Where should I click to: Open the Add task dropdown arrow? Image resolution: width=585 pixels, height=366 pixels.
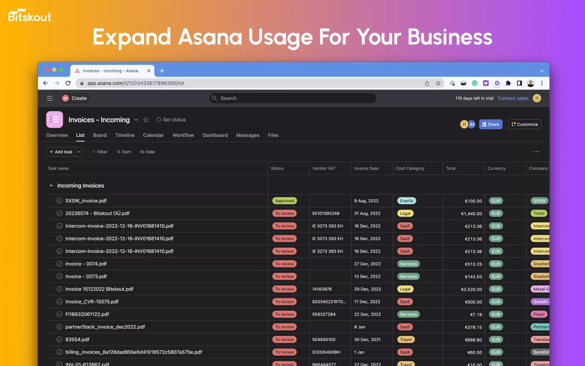point(79,152)
